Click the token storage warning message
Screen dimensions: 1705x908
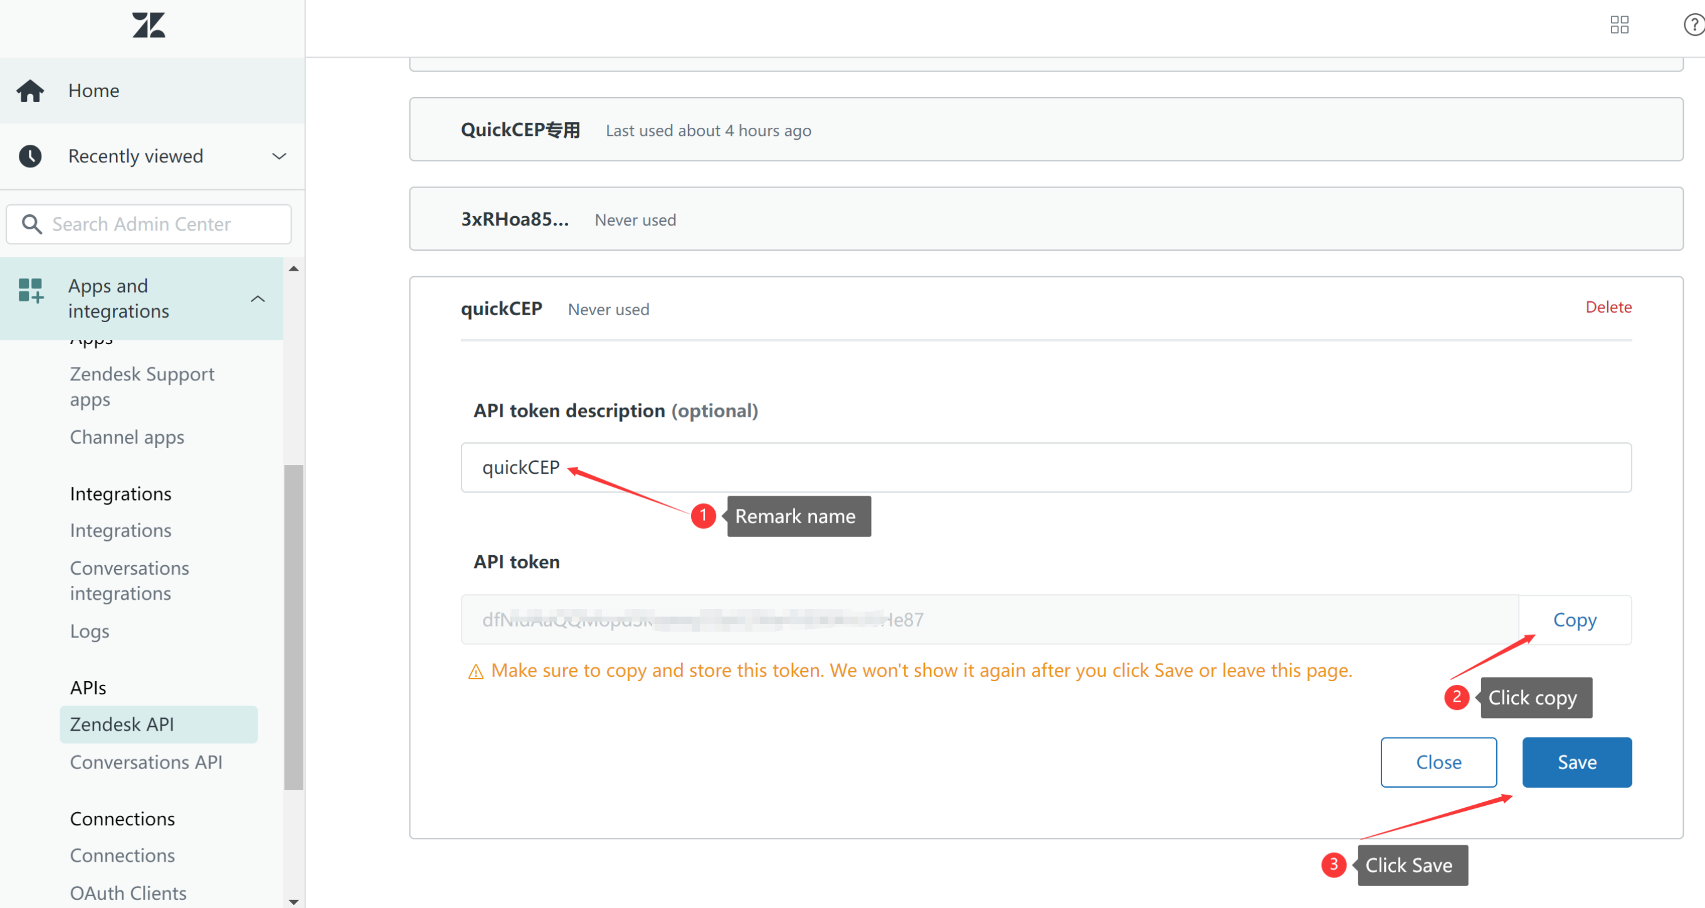tap(922, 671)
